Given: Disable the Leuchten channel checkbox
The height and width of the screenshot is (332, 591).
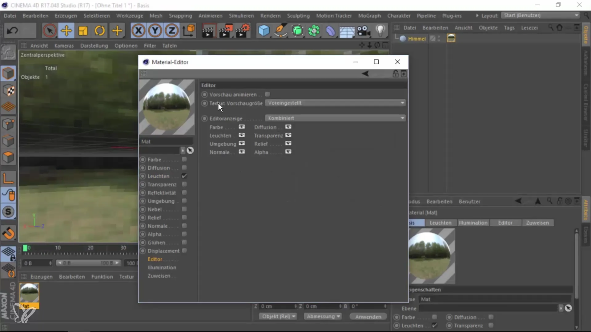Looking at the screenshot, I should pos(184,176).
